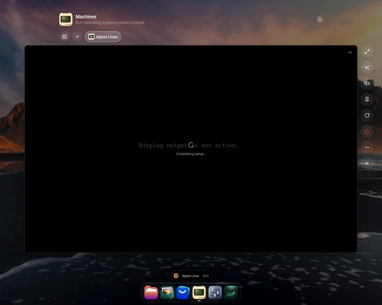Viewport: 382px width, 305px height.
Task: Open more options three-dots menu
Action: (x=367, y=147)
